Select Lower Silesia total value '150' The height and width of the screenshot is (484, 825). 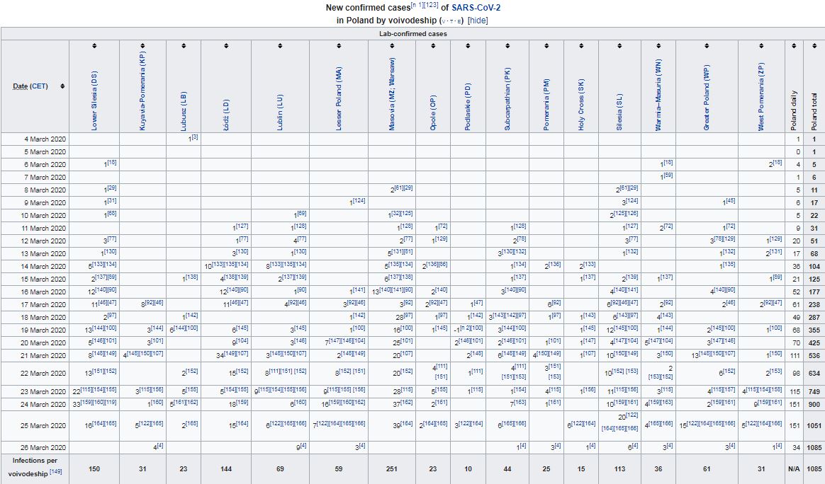tap(94, 468)
